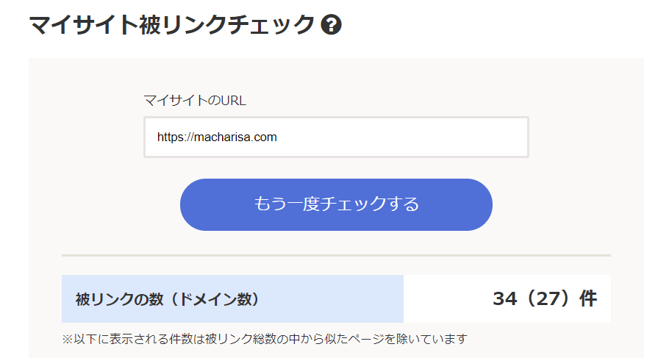Click the ※以下に表示される件数 note text

pyautogui.click(x=265, y=339)
